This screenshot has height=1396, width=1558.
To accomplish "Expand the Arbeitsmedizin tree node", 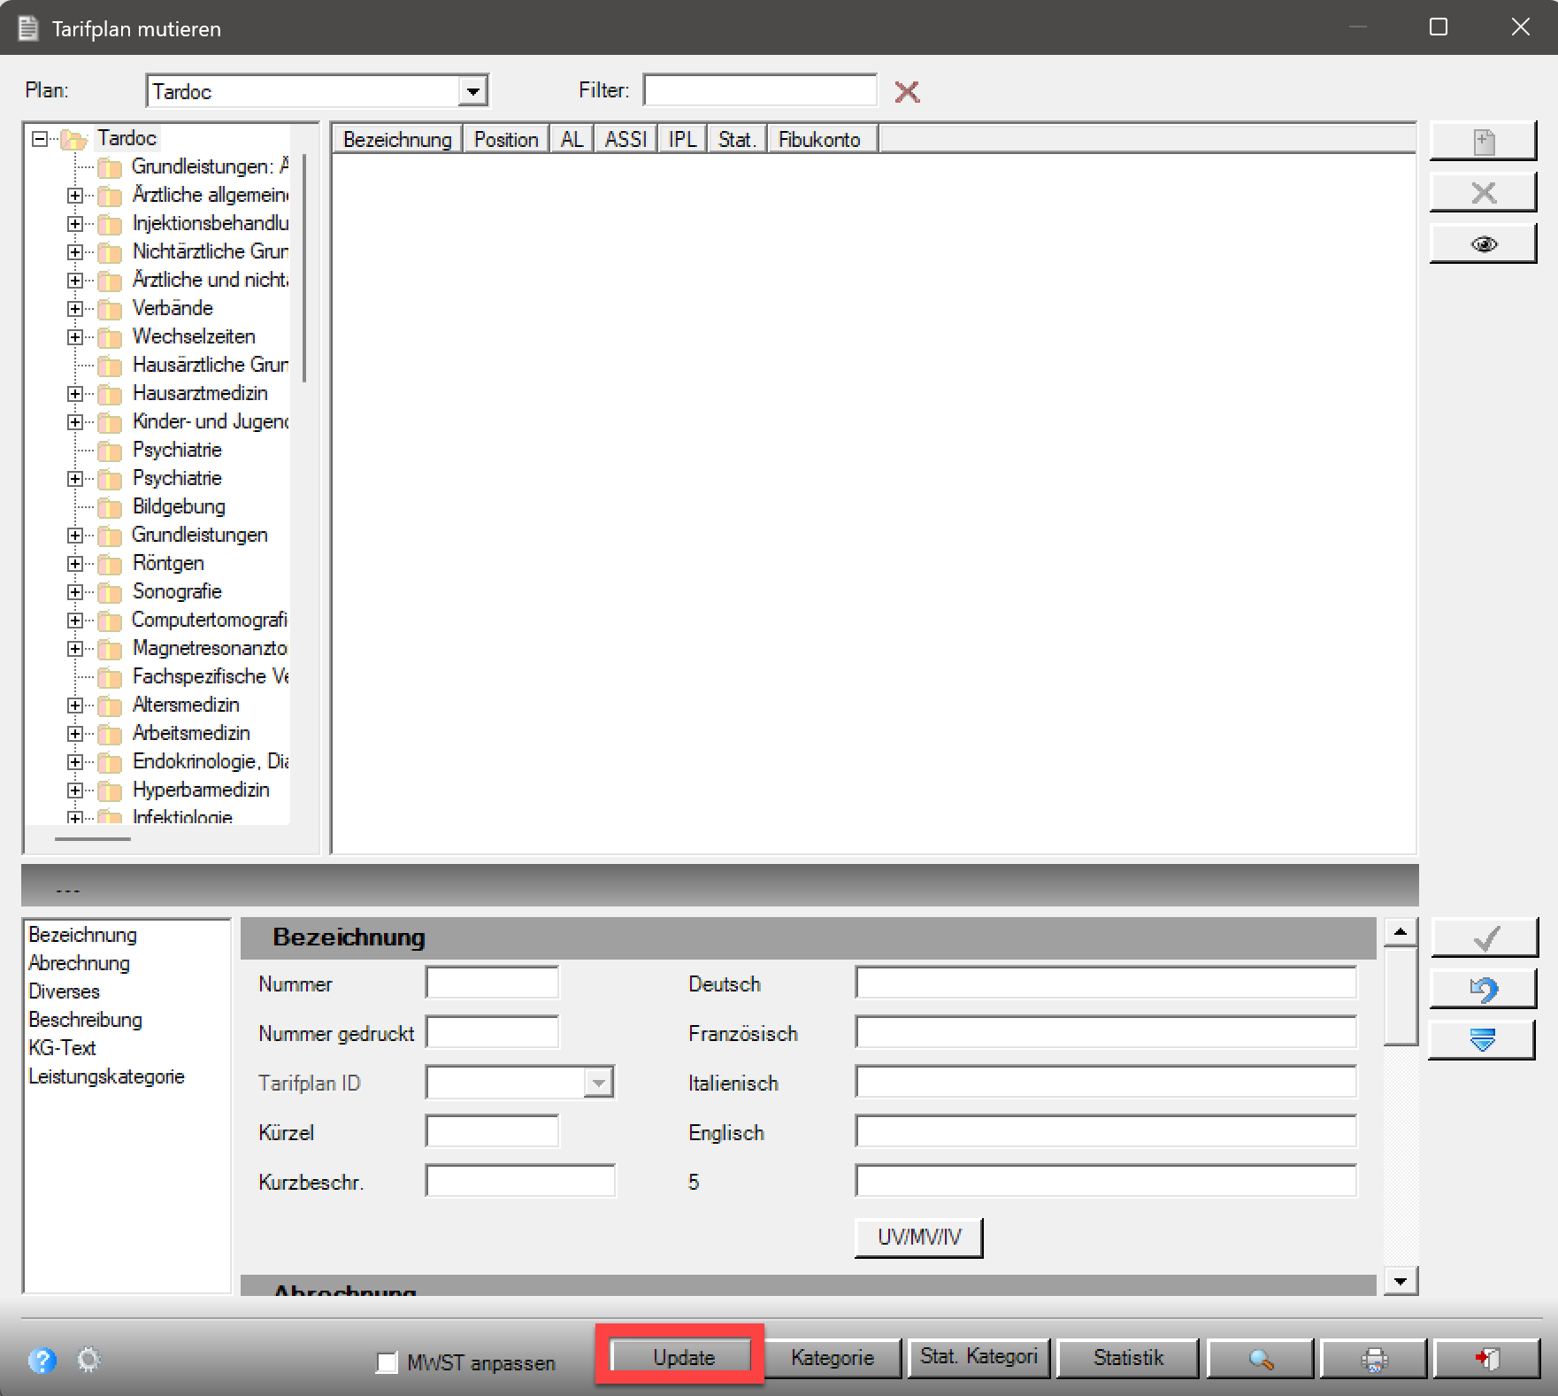I will (75, 734).
